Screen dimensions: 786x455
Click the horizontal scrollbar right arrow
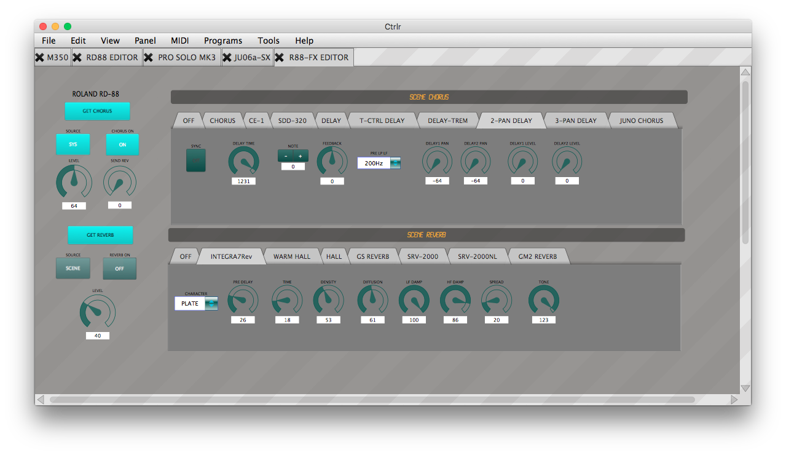(734, 400)
